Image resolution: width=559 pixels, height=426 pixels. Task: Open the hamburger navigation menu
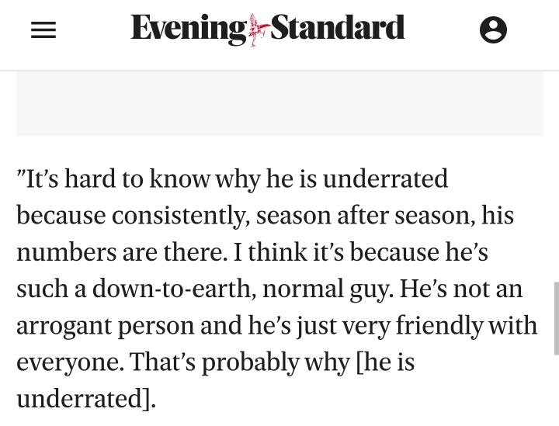coord(43,30)
